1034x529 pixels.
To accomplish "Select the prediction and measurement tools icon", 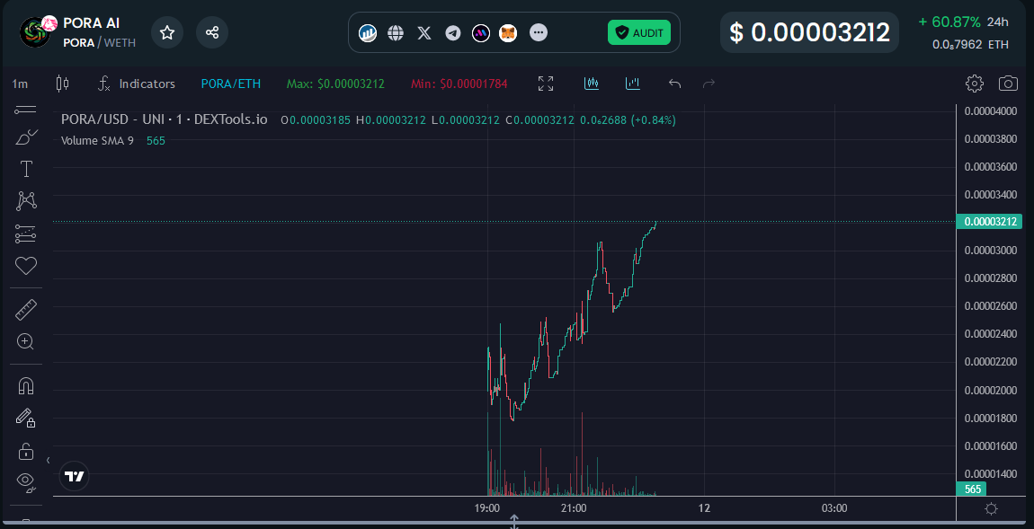I will (x=26, y=234).
